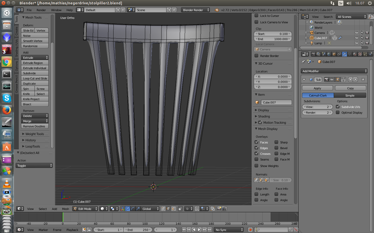This screenshot has width=374, height=233.
Task: Open the Add Modifier dropdown
Action: coord(334,71)
